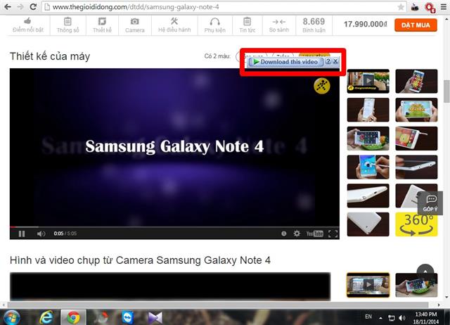Select thumbnail of white phone held upright
450x325 pixels.
pos(368,110)
